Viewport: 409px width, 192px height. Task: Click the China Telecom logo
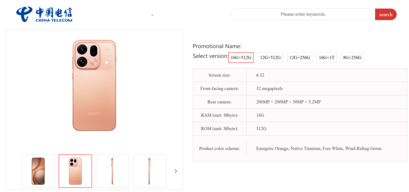pos(44,14)
